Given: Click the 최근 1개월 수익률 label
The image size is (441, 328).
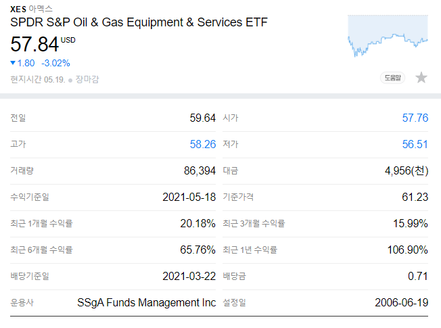Looking at the screenshot, I should pyautogui.click(x=41, y=223).
